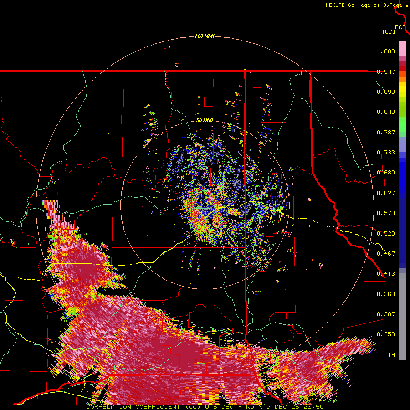The width and height of the screenshot is (410, 410).
Task: Click the KOTX station identifier in caption
Action: click(254, 407)
